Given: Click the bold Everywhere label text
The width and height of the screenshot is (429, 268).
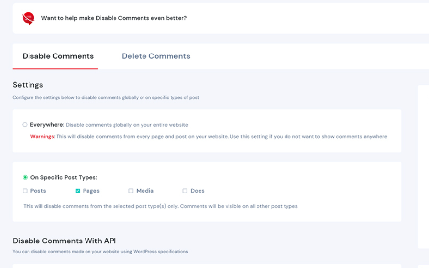Looking at the screenshot, I should [47, 125].
